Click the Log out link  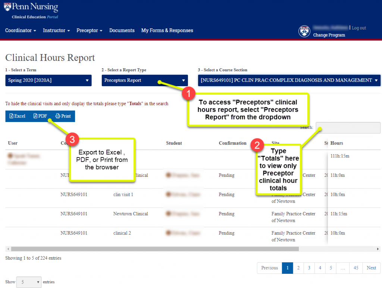[x=358, y=28]
